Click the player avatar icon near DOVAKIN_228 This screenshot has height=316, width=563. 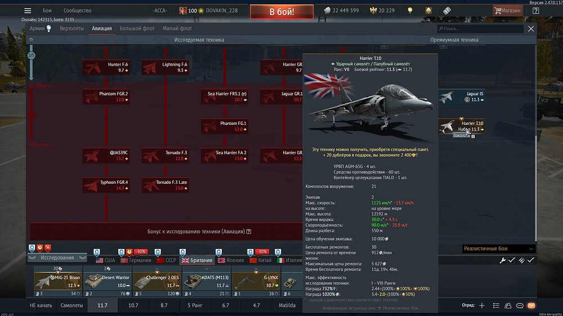183,11
